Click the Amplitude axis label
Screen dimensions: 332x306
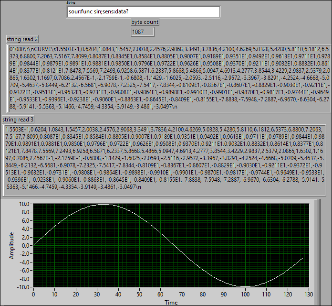point(11,246)
